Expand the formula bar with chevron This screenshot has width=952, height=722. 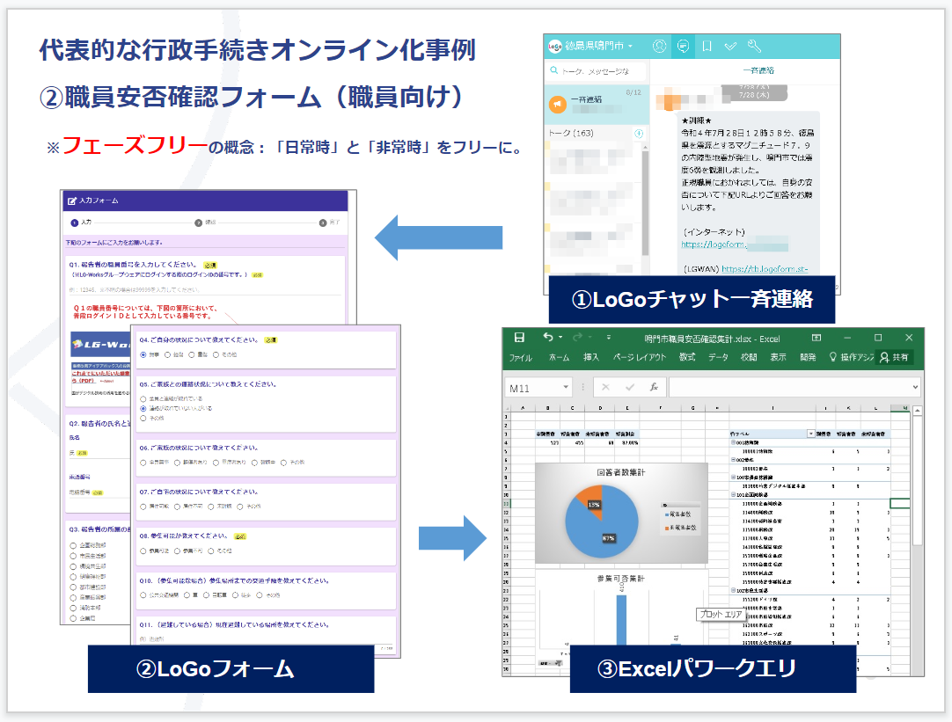915,387
